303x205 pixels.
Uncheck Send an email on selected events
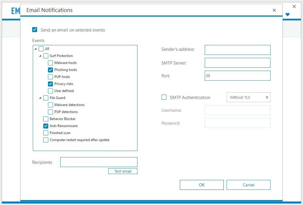pyautogui.click(x=35, y=30)
